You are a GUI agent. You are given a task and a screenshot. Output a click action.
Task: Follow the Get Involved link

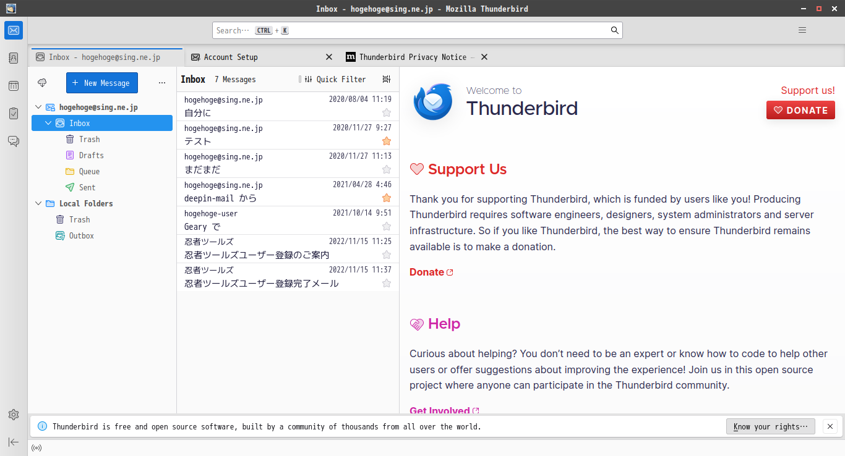click(x=444, y=410)
